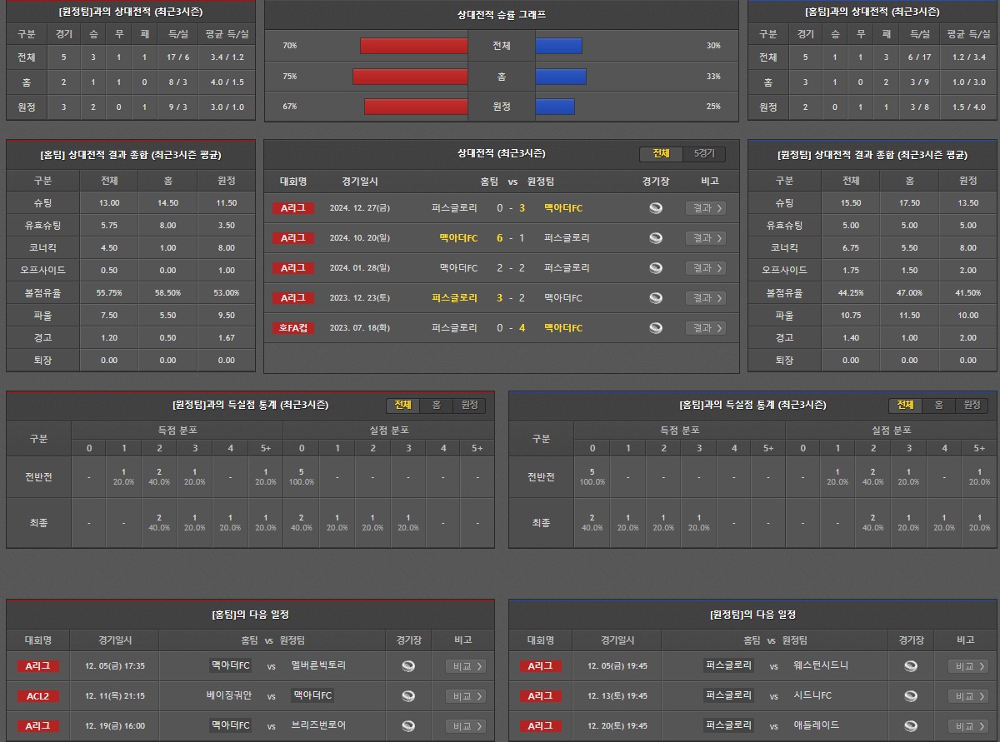Click stadium icon for 2024. 12. 27 match
The height and width of the screenshot is (742, 1000).
pos(656,208)
